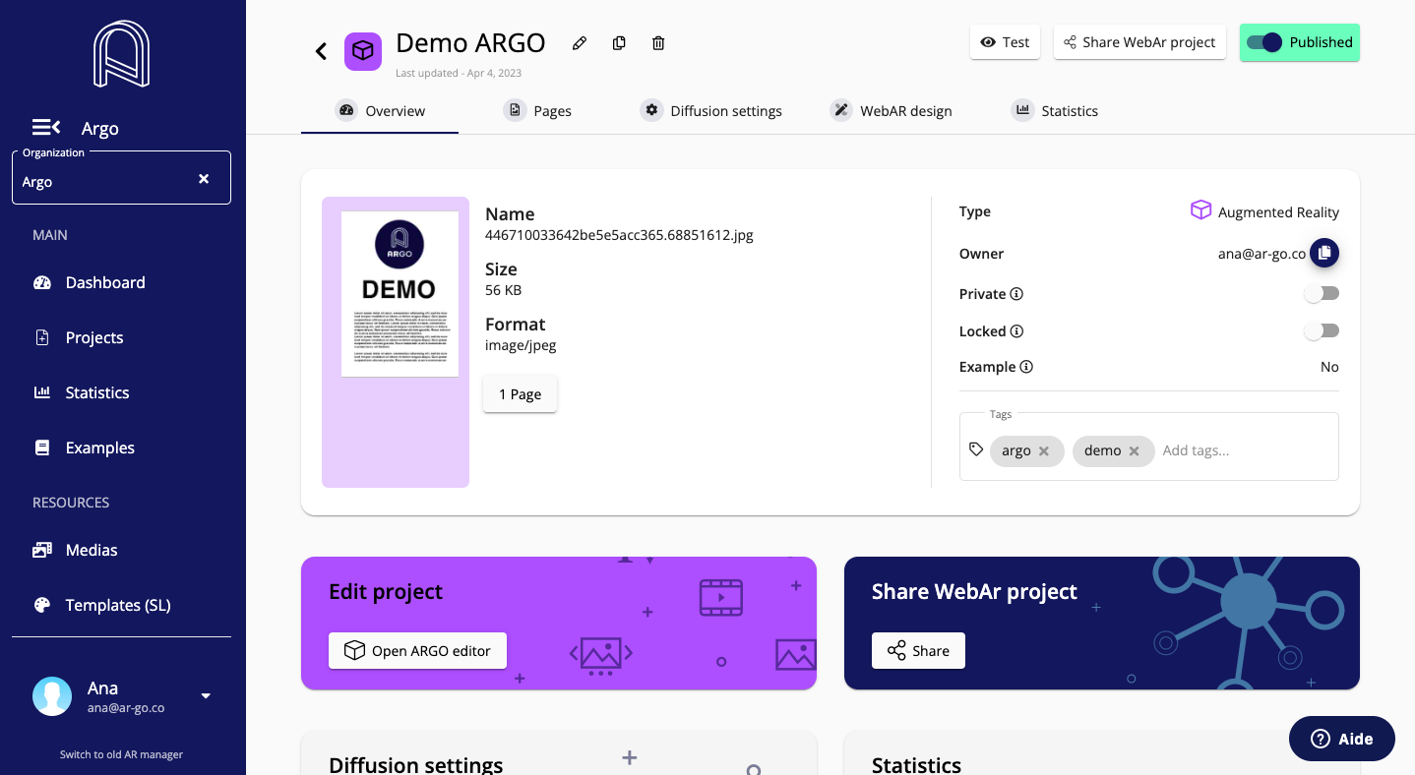Show info for Locked setting
Viewport: 1415px width, 775px height.
(1016, 331)
